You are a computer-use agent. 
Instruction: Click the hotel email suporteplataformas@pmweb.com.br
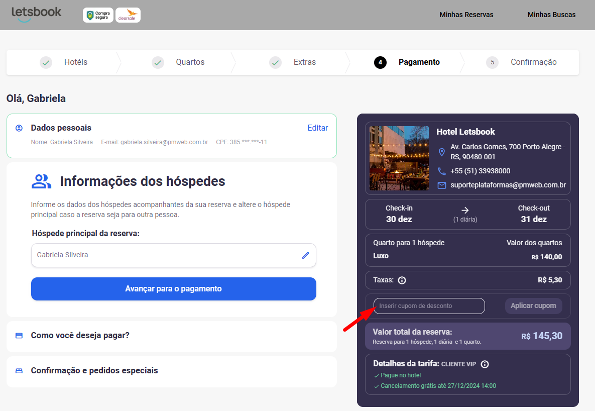pos(508,185)
